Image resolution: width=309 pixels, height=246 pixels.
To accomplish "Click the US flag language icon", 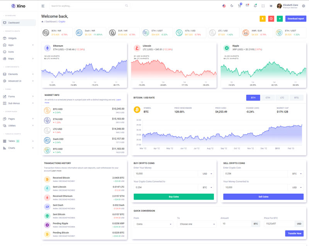I will pos(224,6).
